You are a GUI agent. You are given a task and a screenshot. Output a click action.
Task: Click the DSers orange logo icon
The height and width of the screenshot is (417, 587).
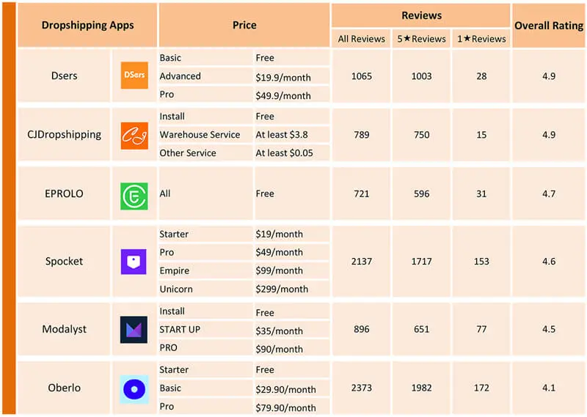pyautogui.click(x=134, y=75)
